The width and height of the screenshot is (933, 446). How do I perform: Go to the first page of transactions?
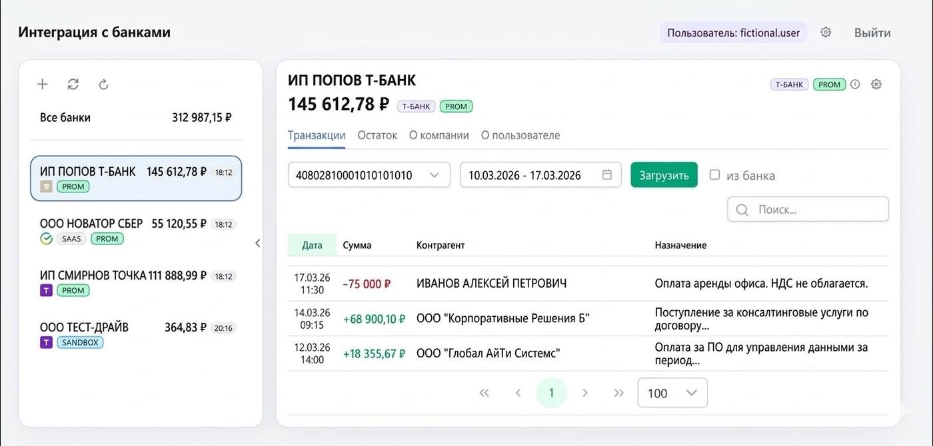click(484, 393)
